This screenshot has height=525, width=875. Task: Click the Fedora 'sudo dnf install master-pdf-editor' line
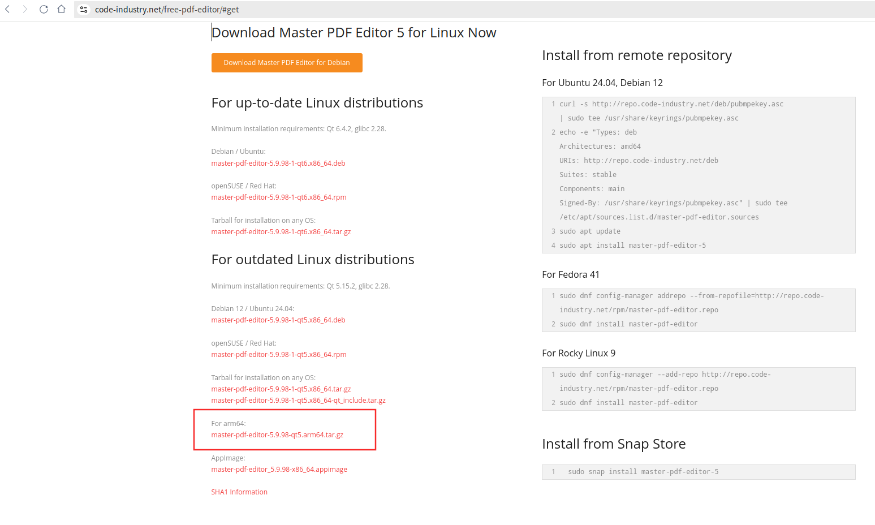click(628, 324)
